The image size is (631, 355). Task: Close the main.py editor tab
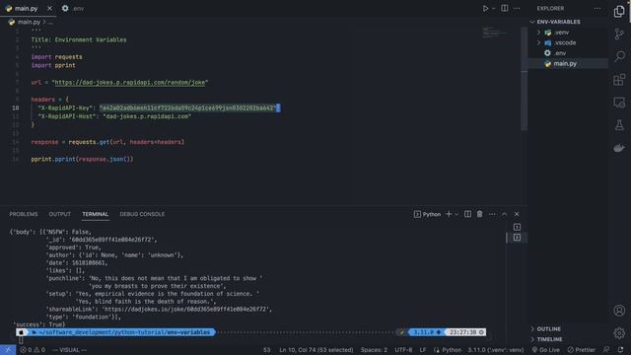pyautogui.click(x=49, y=9)
